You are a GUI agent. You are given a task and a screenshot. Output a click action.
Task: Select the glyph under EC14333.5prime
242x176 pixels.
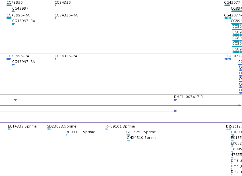(x=9, y=129)
